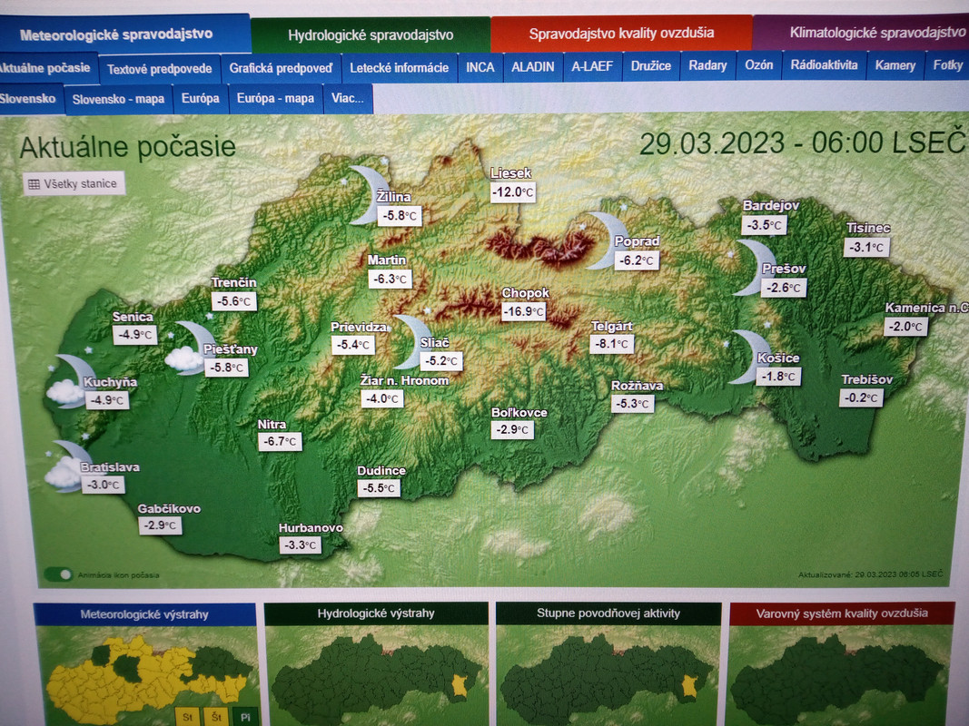This screenshot has width=969, height=726.
Task: Select the Textové predpovede tab
Action: [159, 69]
